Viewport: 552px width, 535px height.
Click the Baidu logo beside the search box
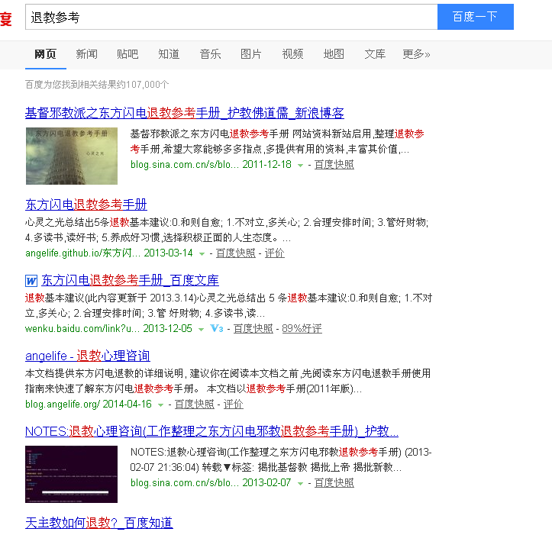click(x=5, y=18)
